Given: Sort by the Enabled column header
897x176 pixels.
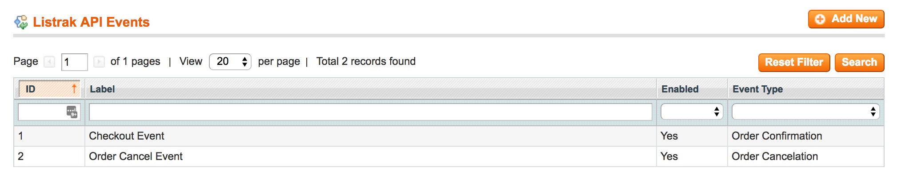Looking at the screenshot, I should tap(680, 89).
